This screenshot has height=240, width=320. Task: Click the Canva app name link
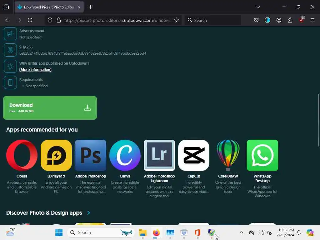[x=125, y=176]
